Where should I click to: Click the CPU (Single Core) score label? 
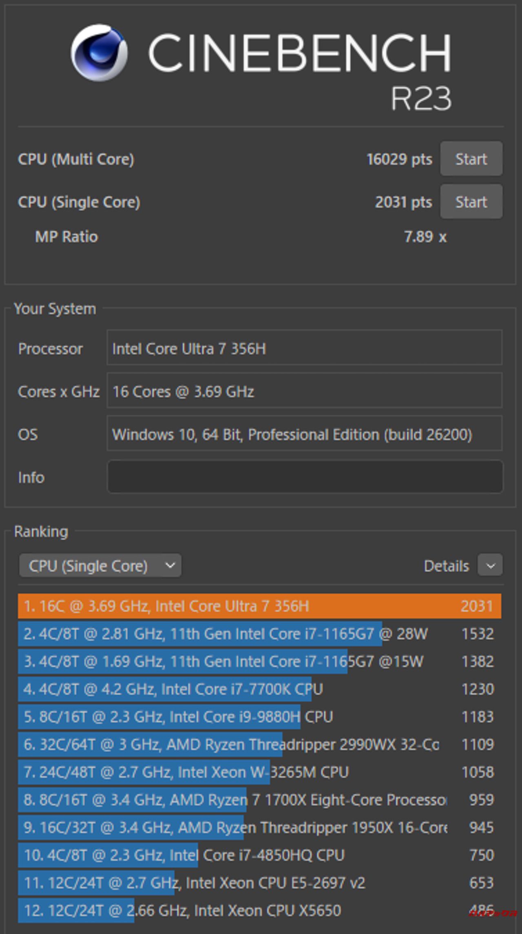pos(79,202)
